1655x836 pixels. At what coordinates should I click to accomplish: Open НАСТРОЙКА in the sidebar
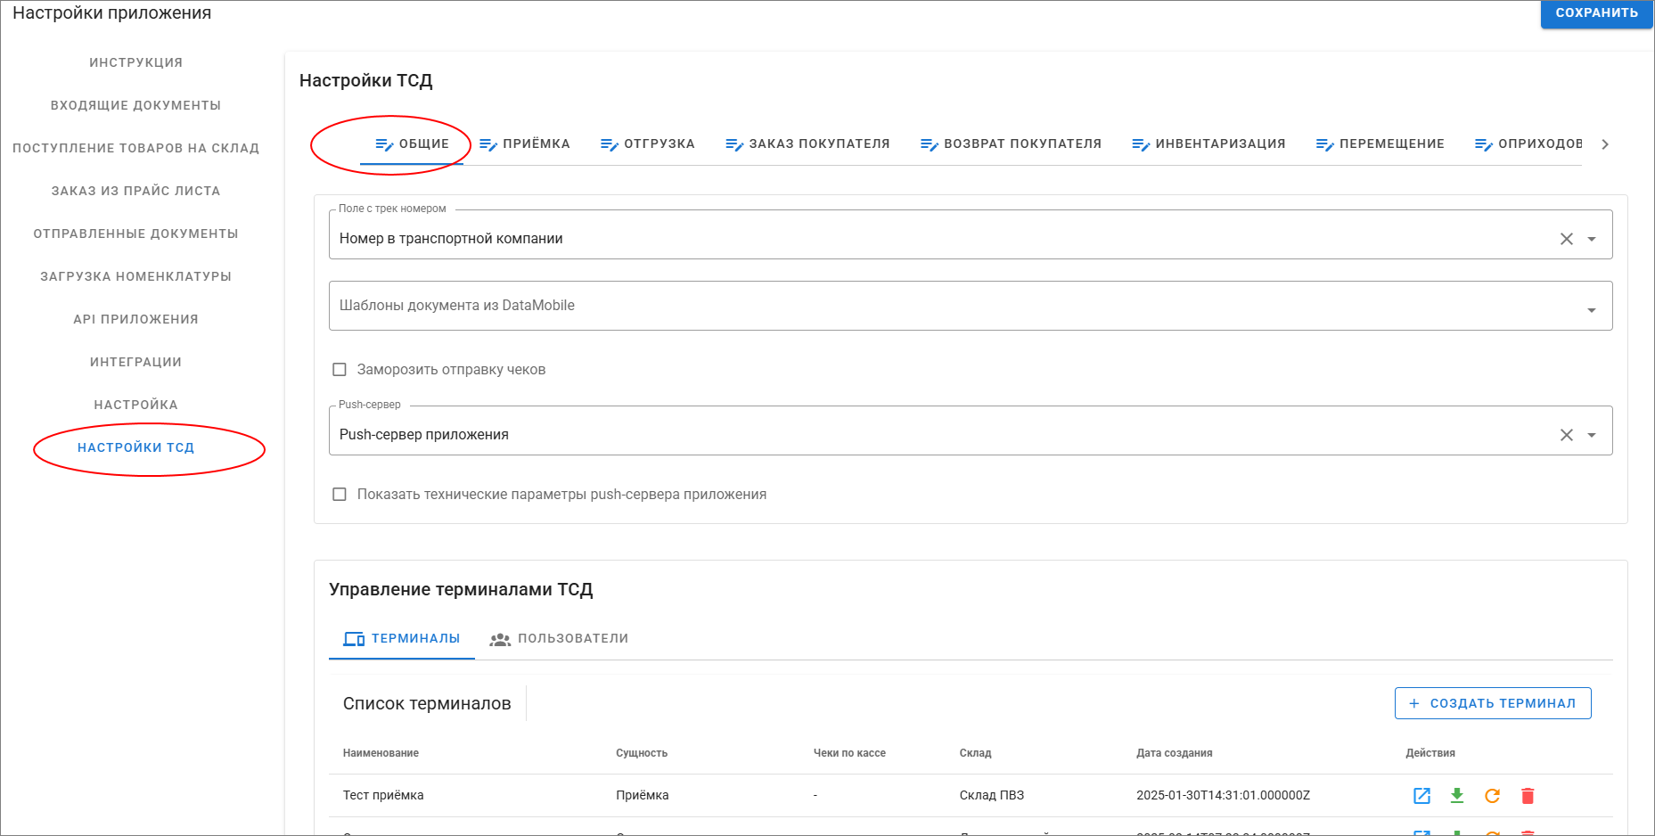(x=135, y=405)
